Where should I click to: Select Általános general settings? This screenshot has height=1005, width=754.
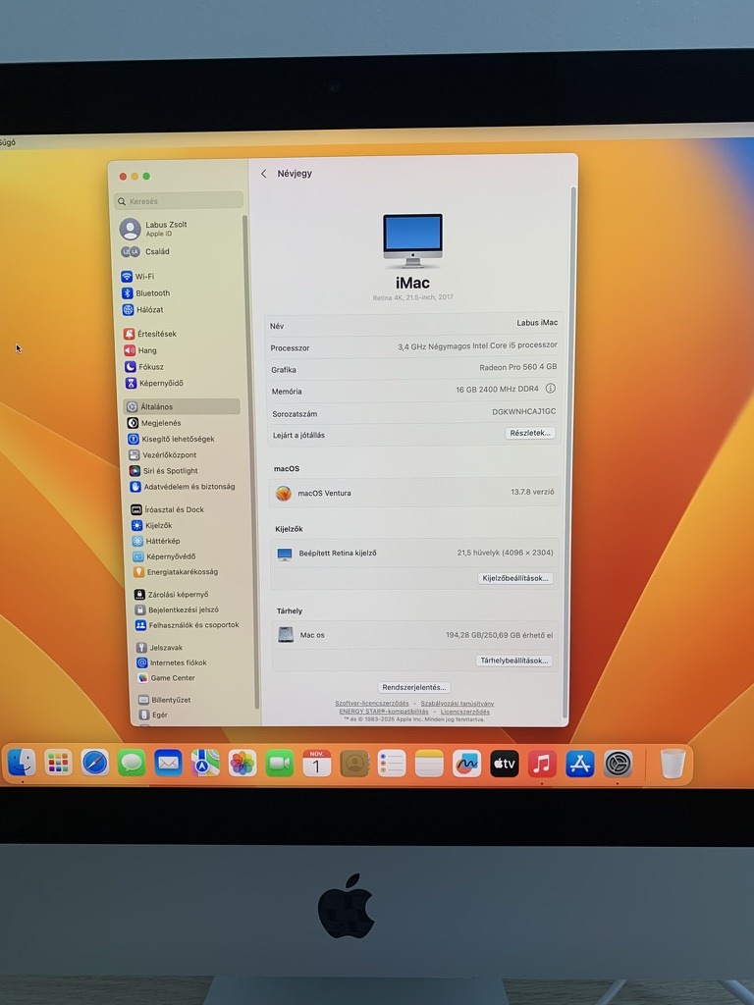(x=182, y=406)
